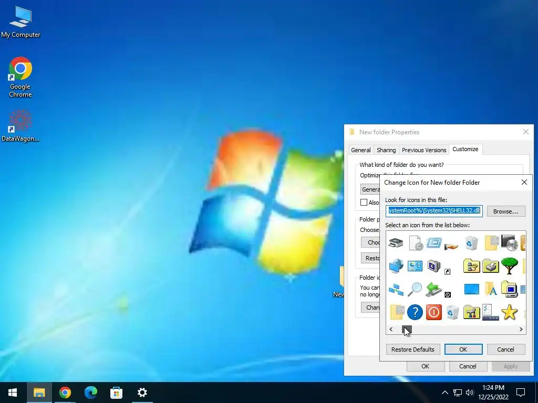Launch Chrome from the taskbar
Viewport: 538px width, 403px height.
(x=65, y=393)
